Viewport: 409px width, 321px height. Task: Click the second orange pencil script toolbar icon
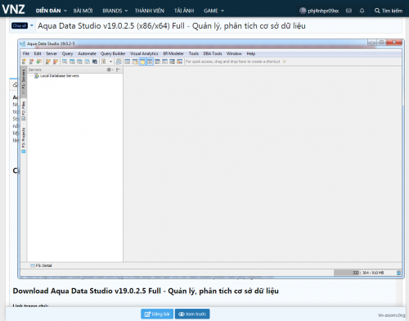[56, 61]
